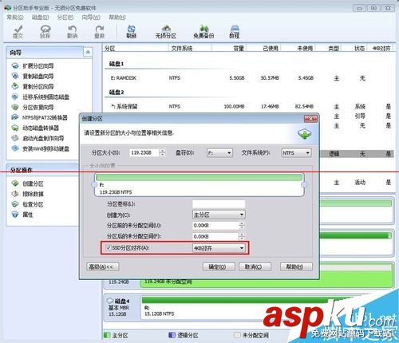Click the 分区大小 stepper arrows

pyautogui.click(x=162, y=152)
